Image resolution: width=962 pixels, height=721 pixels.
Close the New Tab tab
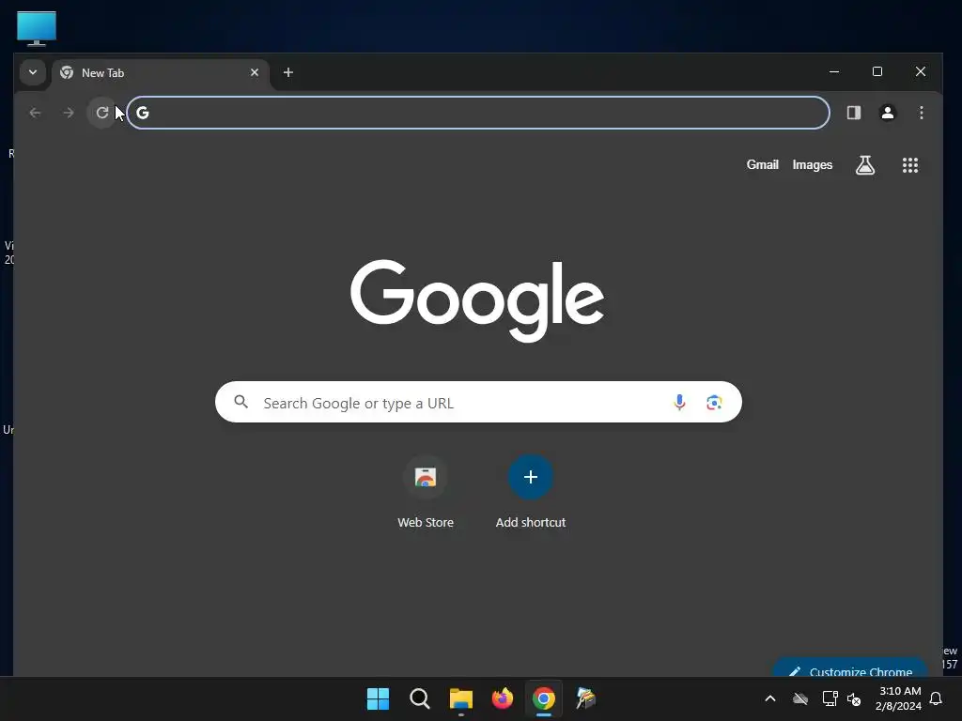[255, 72]
